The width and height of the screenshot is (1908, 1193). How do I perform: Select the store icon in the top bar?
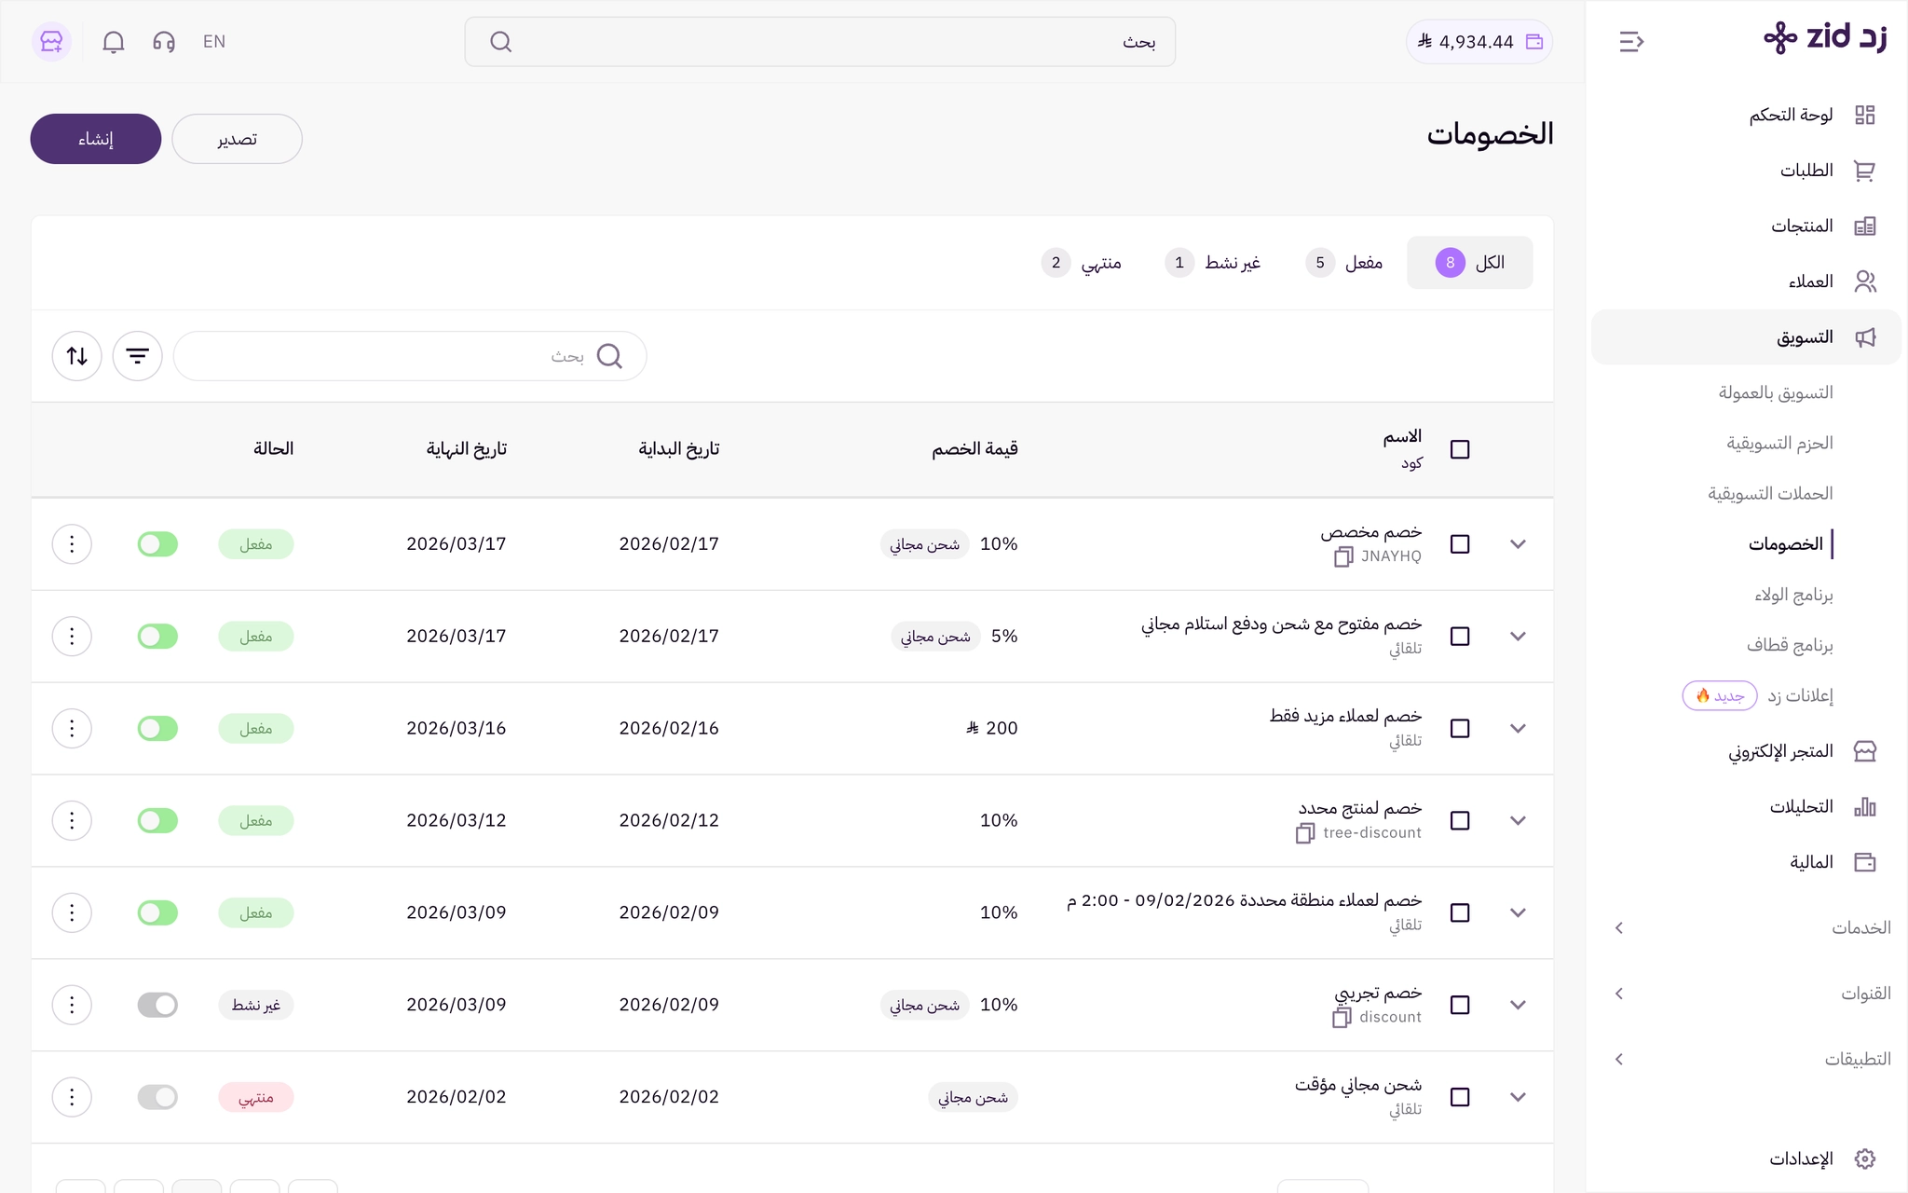tap(51, 41)
